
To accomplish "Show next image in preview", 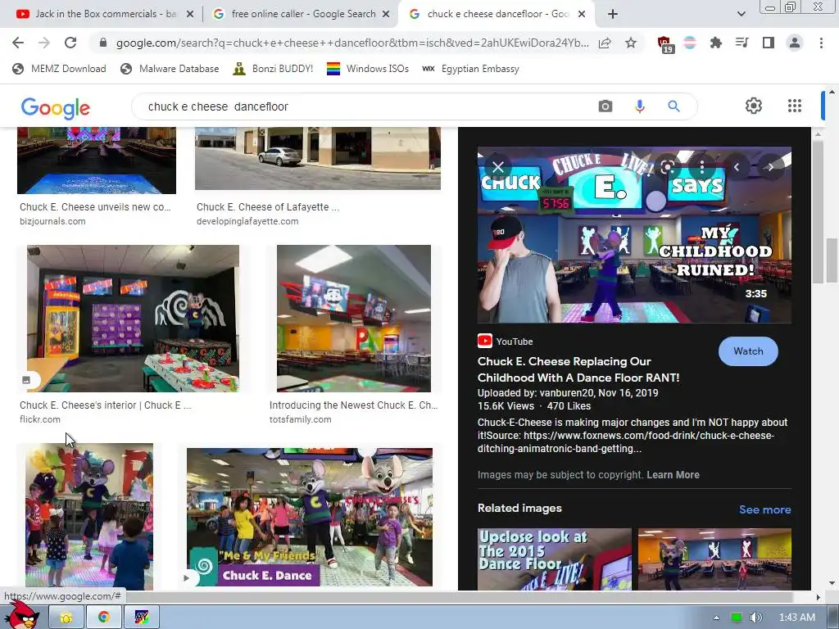I will click(x=770, y=167).
